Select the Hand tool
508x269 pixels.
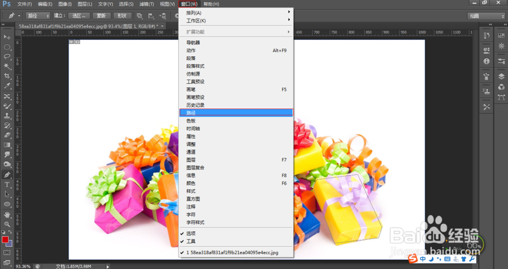coord(7,215)
